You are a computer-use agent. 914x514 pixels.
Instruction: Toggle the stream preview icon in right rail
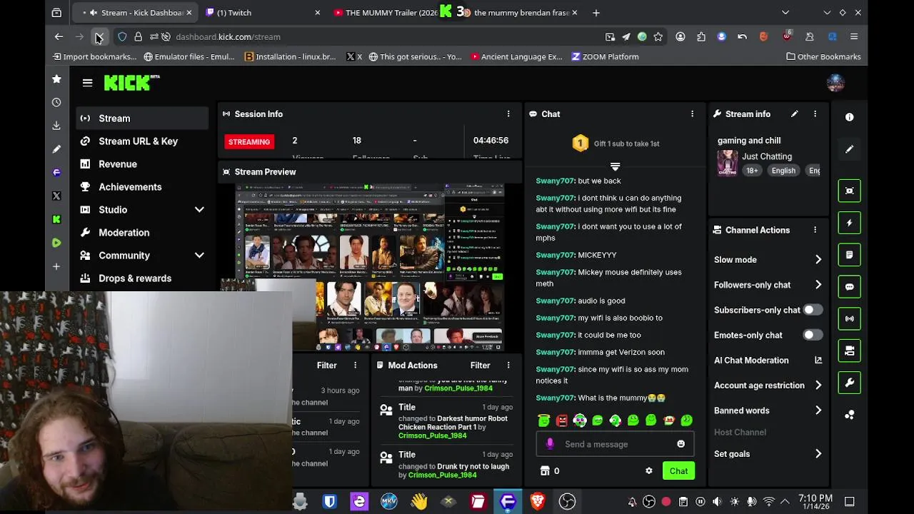point(849,191)
